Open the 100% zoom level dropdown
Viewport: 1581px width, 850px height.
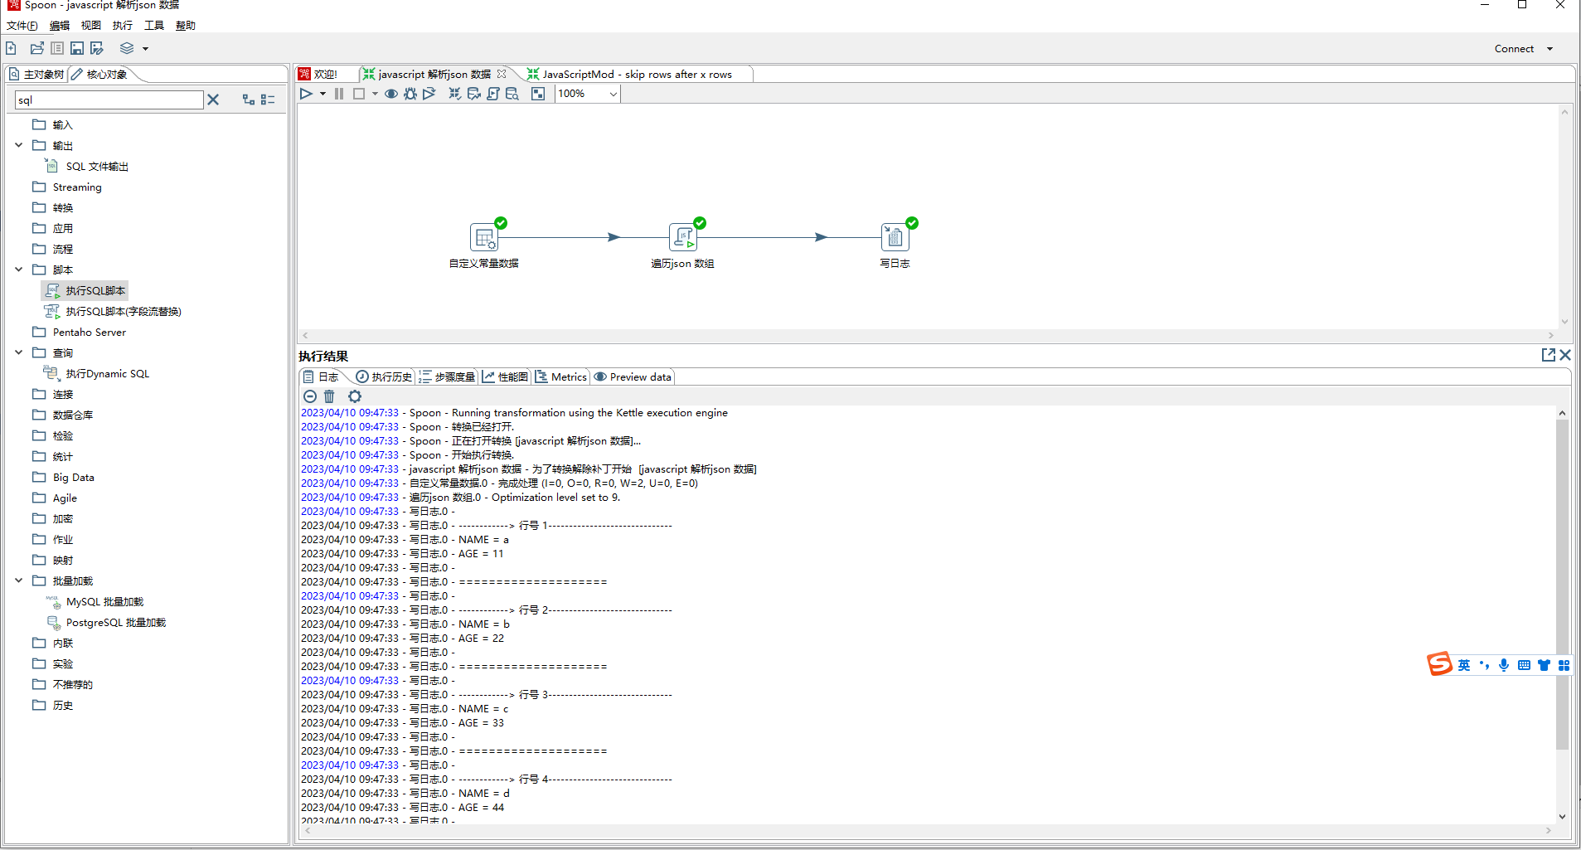point(613,94)
